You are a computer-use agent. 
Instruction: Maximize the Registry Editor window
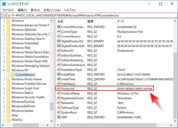click(160, 4)
